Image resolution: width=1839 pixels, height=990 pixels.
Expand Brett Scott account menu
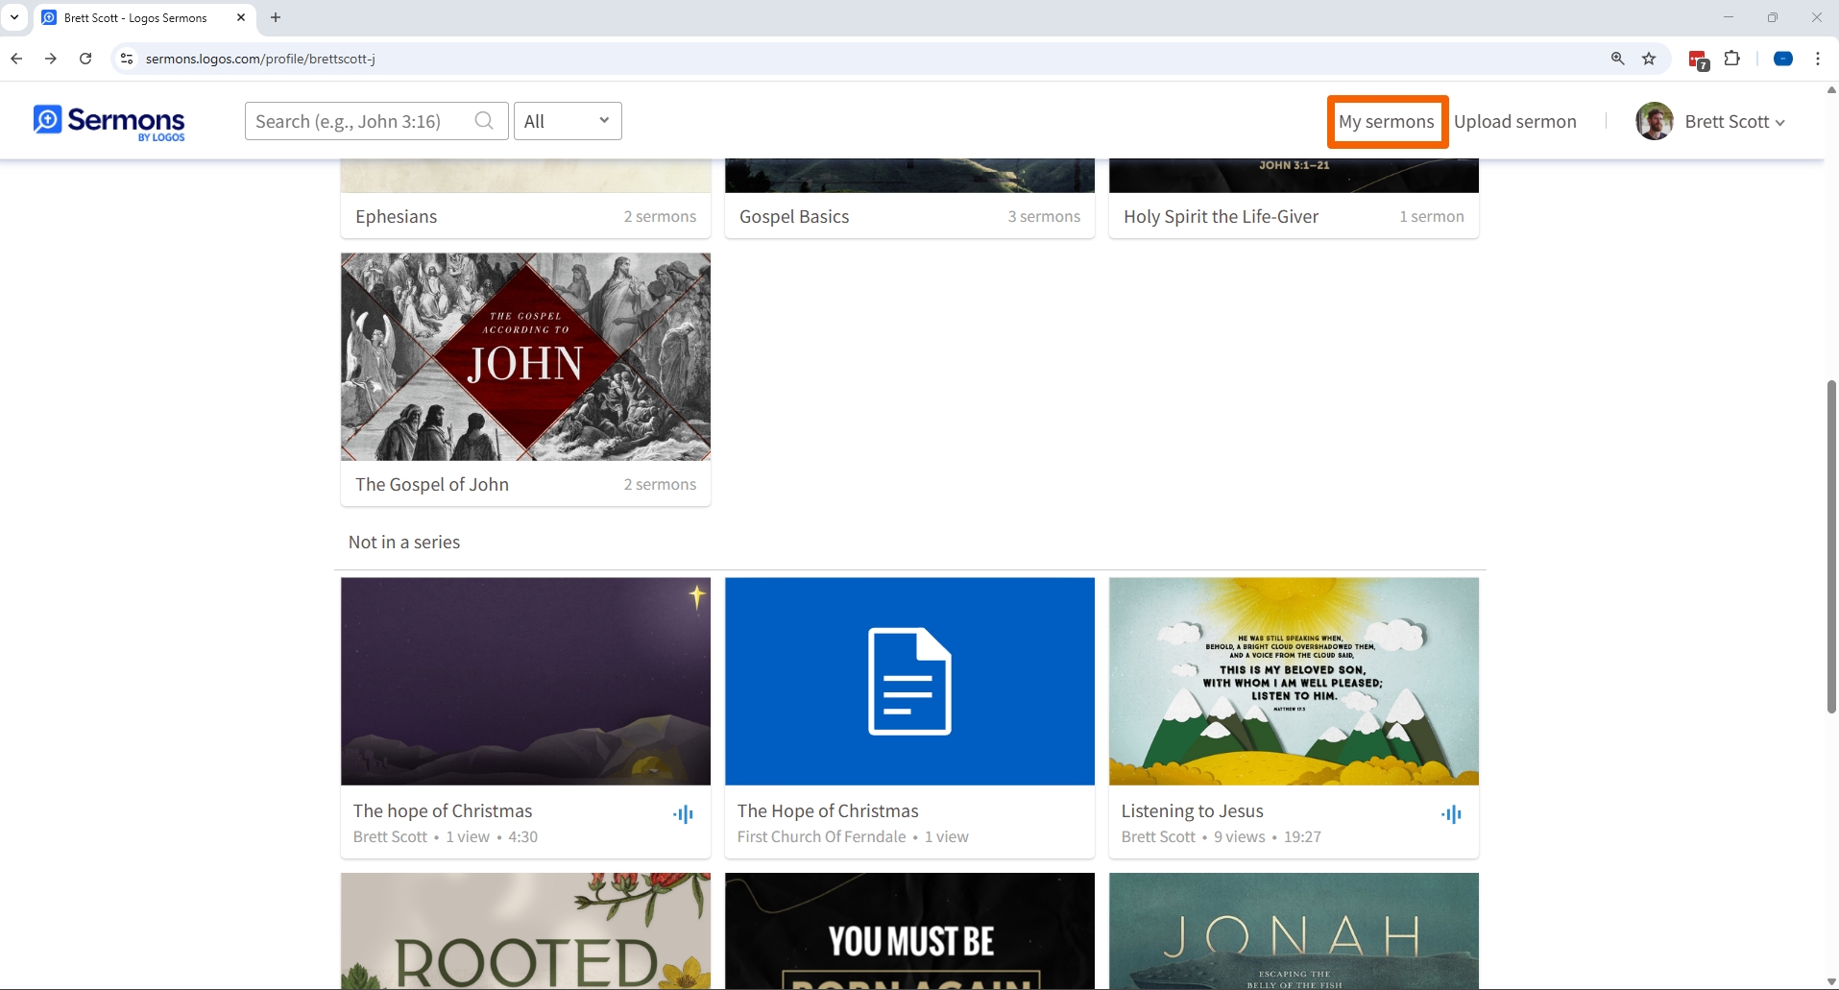[x=1734, y=122]
